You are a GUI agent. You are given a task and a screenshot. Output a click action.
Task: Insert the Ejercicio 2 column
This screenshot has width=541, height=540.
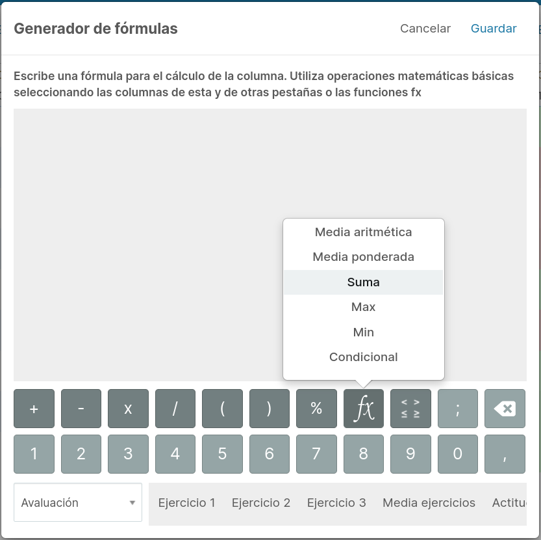(261, 503)
